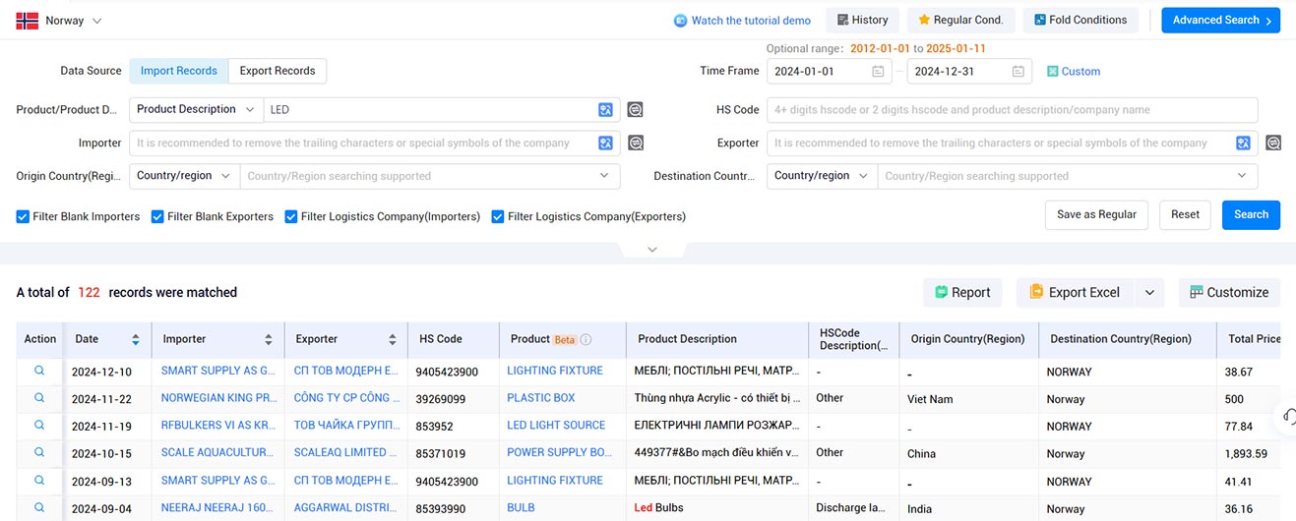Open Destination Country/region type dropdown

point(823,176)
